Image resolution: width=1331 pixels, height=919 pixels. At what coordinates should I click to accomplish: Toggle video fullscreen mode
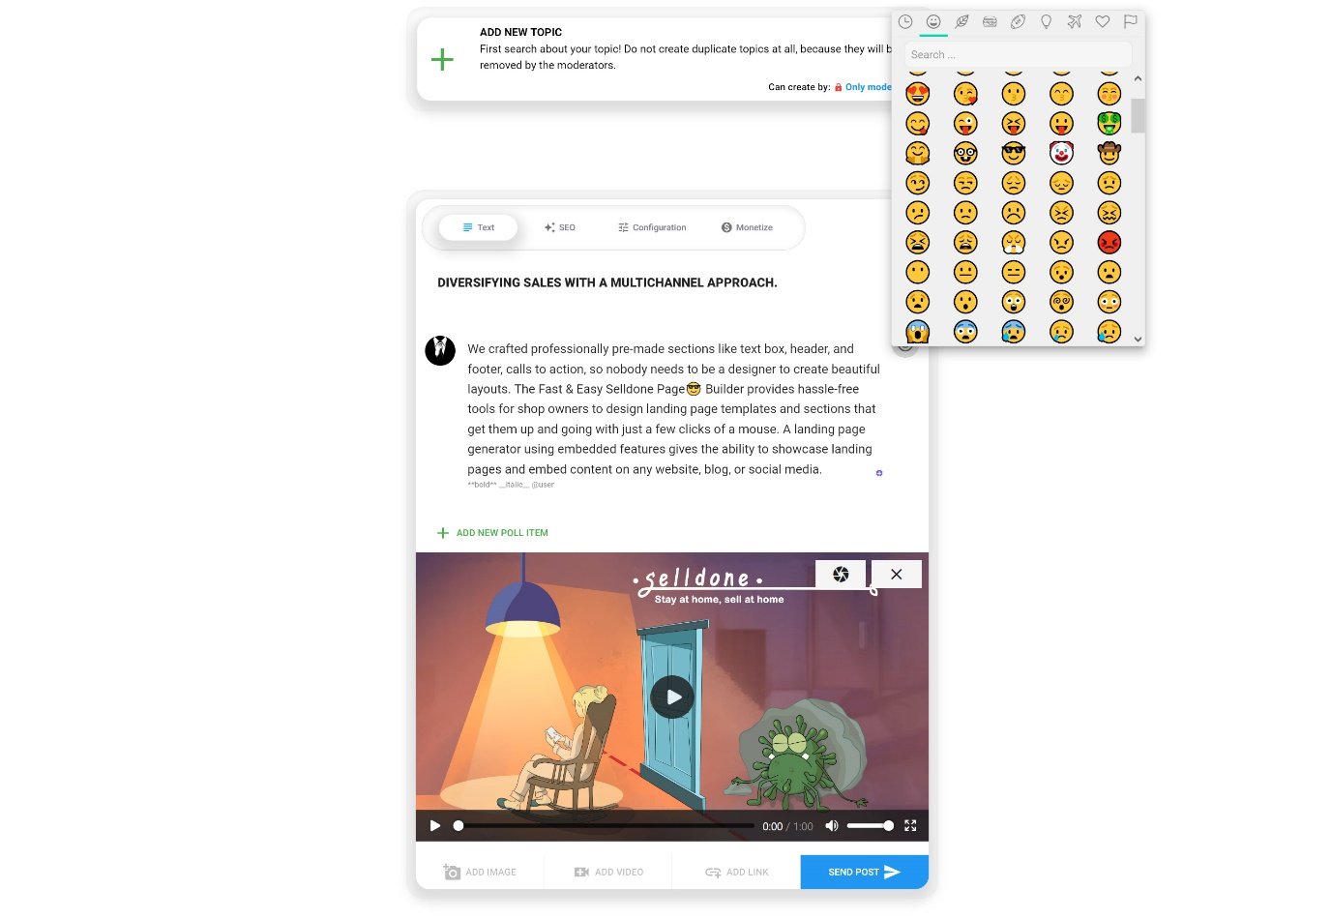910,826
